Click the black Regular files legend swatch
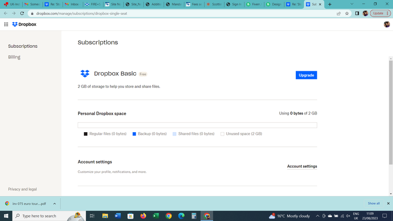 tap(85, 134)
